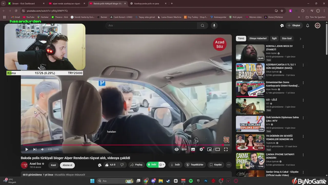This screenshot has height=185, width=328.
Task: Open options for AZERBAYCAN'DA 0 TL video
Action: [303, 65]
